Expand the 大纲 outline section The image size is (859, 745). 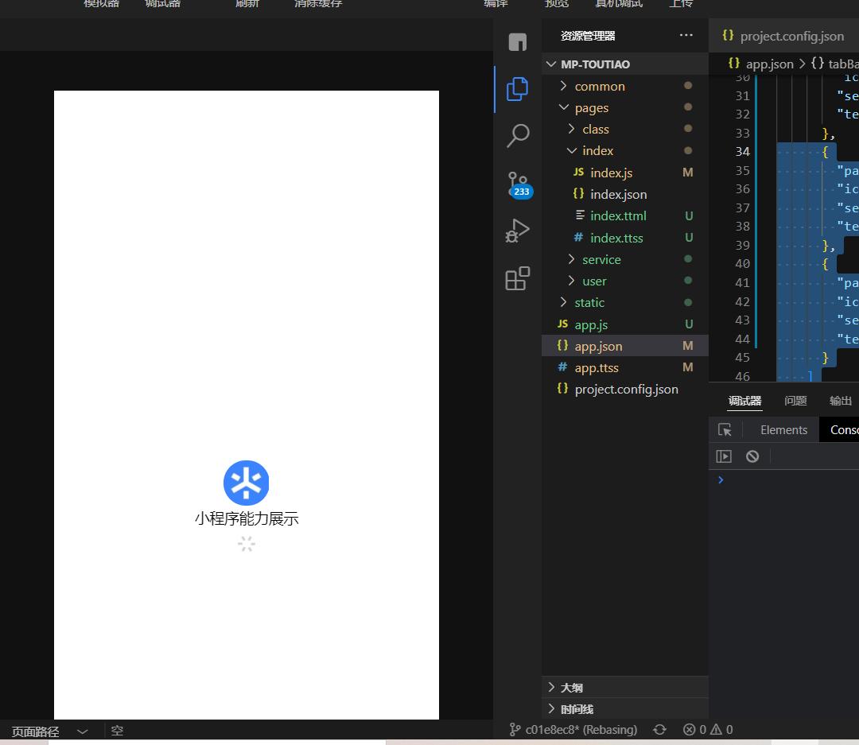[x=571, y=688]
